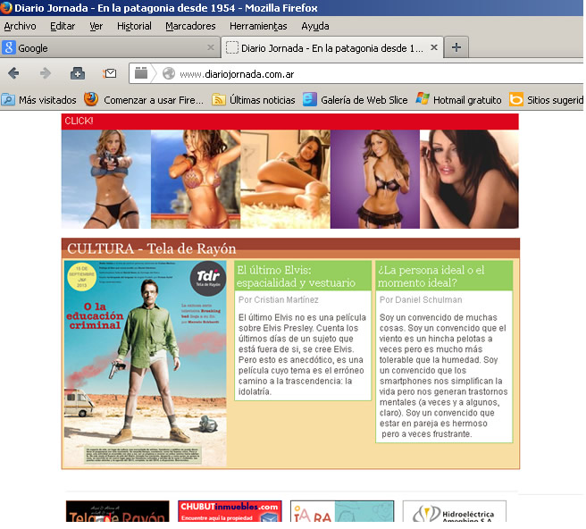
Task: Close the Diario Jornada tab
Action: [434, 47]
